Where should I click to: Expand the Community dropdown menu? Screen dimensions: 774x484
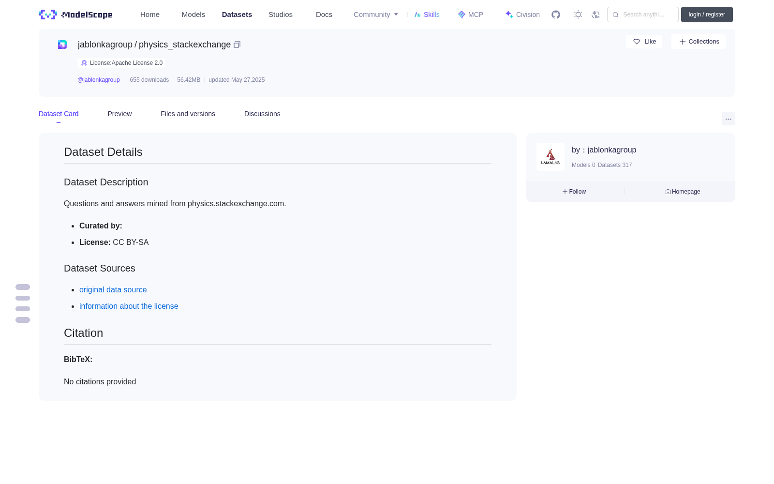point(376,15)
